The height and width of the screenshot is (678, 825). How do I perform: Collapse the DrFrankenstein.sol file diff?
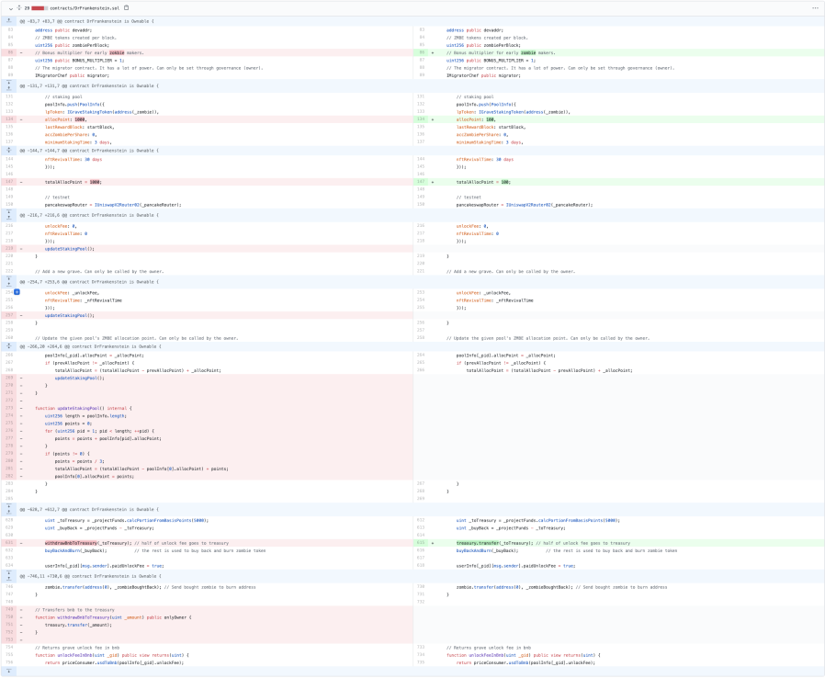[x=10, y=8]
